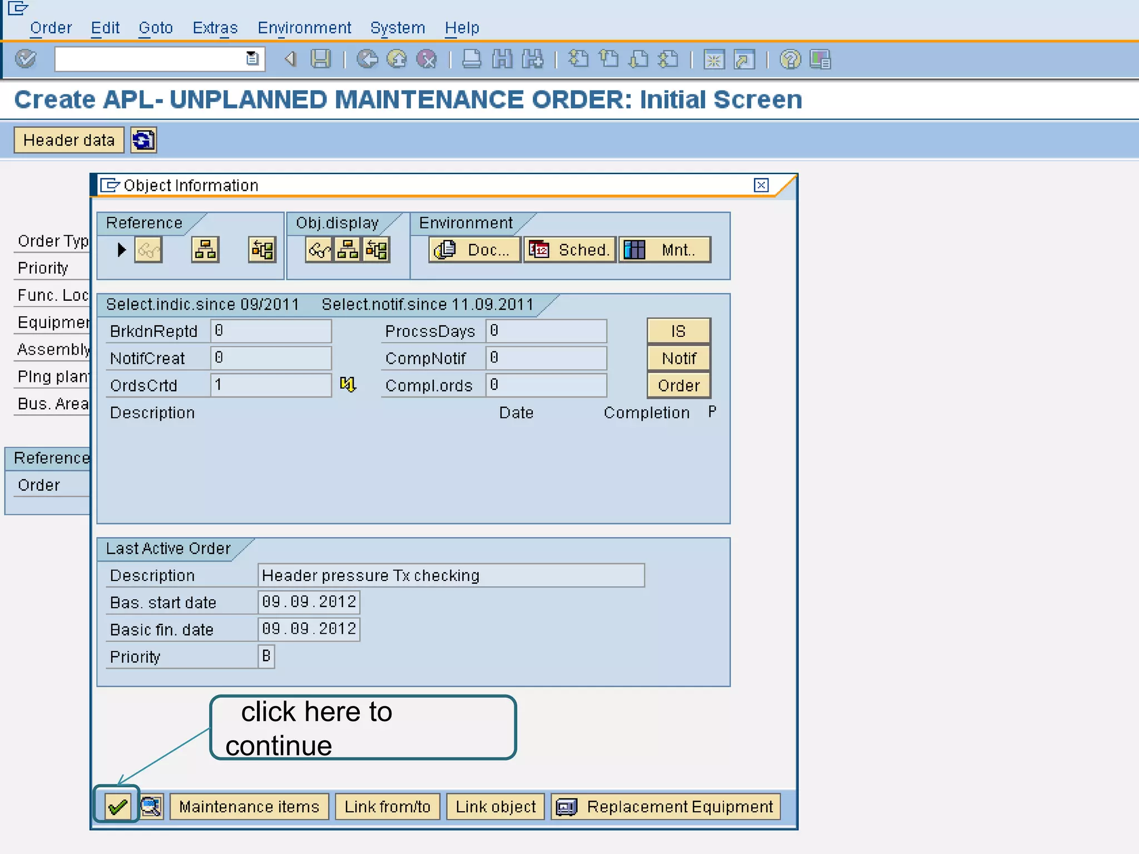Image resolution: width=1139 pixels, height=854 pixels.
Task: Click the Obj.display glasses icon
Action: [319, 250]
